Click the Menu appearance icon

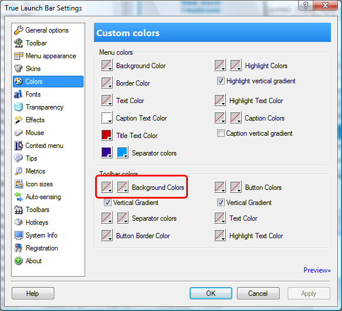[x=18, y=56]
